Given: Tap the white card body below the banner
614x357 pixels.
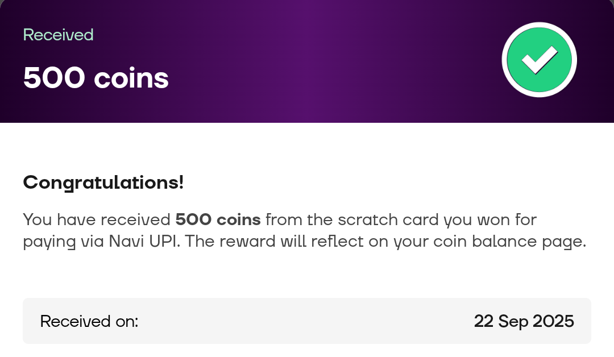Looking at the screenshot, I should 307,273.
